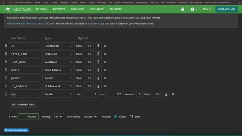Click the drag handle for last_name row
Image resolution: width=242 pixels, height=136 pixels.
pos(6,62)
